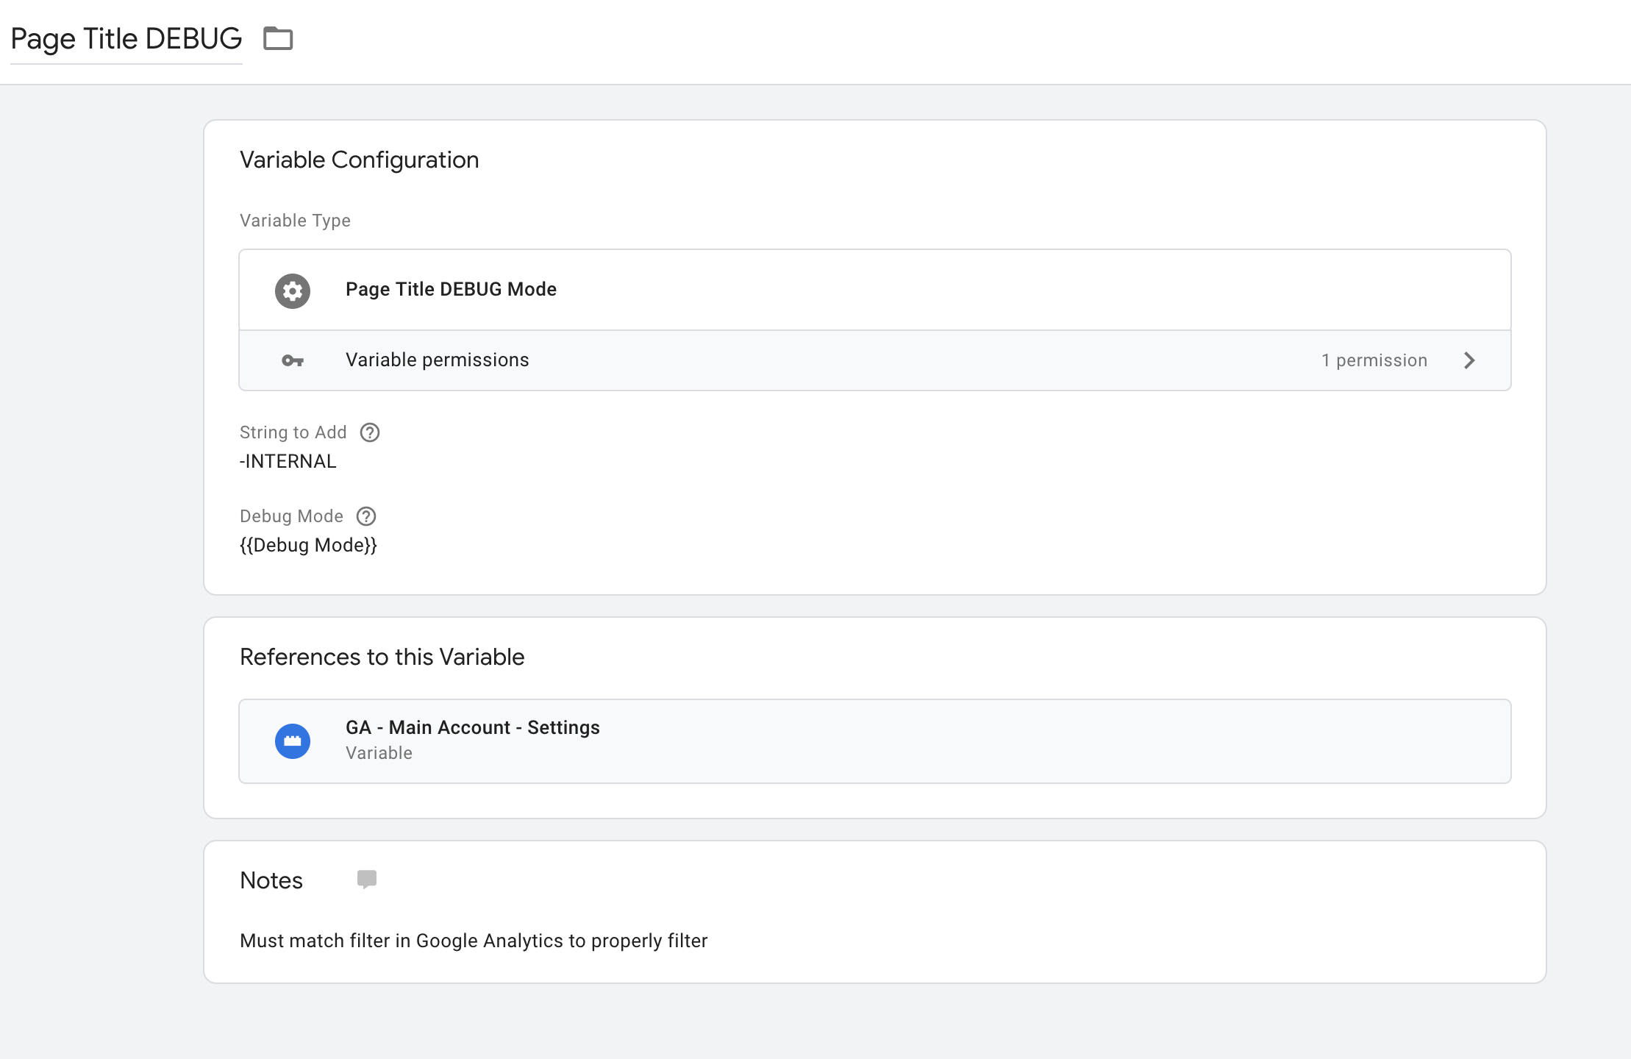Click the References to this Variable heading
Image resolution: width=1631 pixels, height=1059 pixels.
382,657
